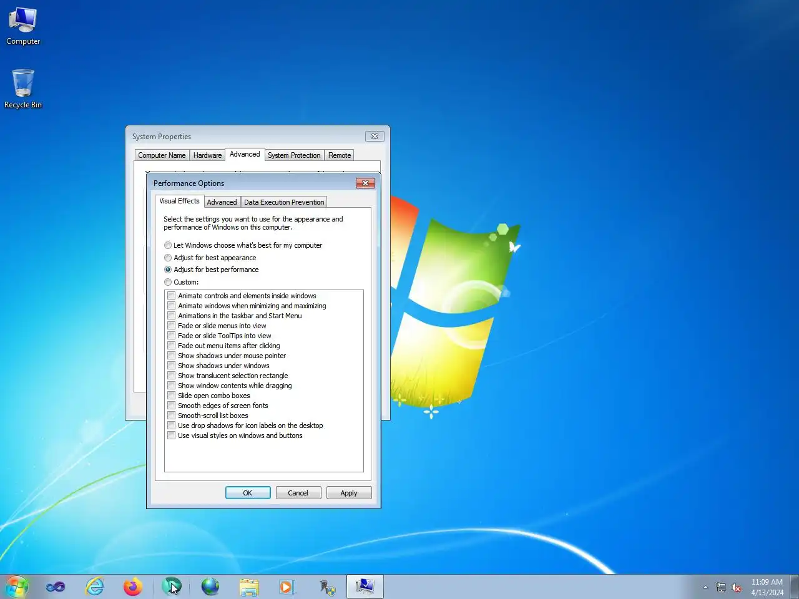Enable Animate controls and elements inside windows
The height and width of the screenshot is (599, 799).
coord(172,296)
